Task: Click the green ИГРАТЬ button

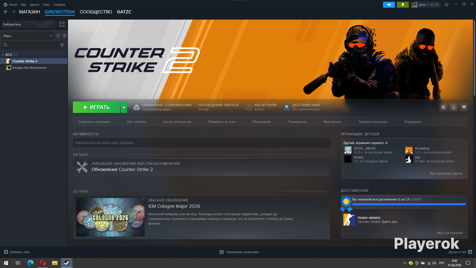Action: pos(96,107)
